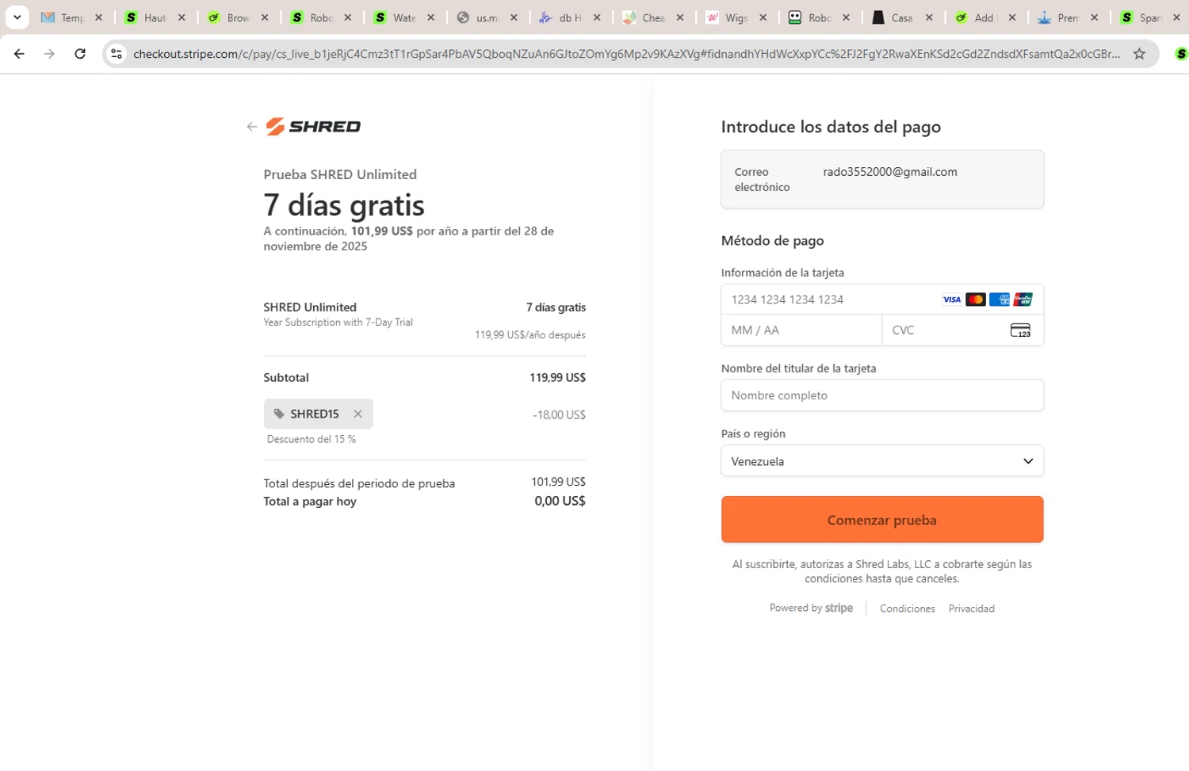Switch to the Gmail 'Temp' tab
1189x771 pixels.
click(63, 17)
